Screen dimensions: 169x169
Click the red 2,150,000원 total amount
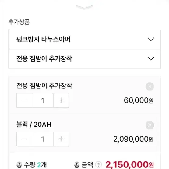tap(129, 165)
